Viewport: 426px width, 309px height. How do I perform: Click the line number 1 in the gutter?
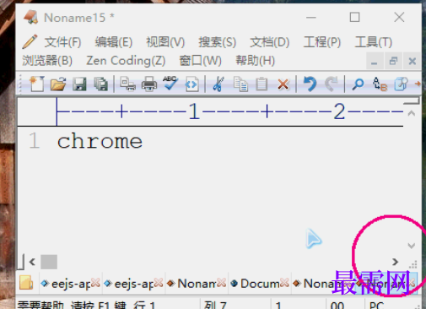tap(34, 140)
